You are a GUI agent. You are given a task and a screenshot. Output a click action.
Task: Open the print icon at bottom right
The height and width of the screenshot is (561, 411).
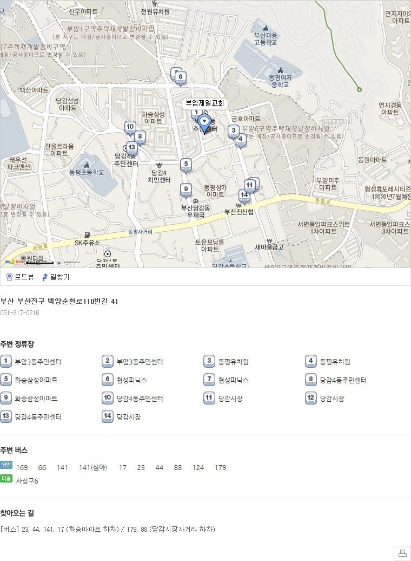(x=402, y=552)
